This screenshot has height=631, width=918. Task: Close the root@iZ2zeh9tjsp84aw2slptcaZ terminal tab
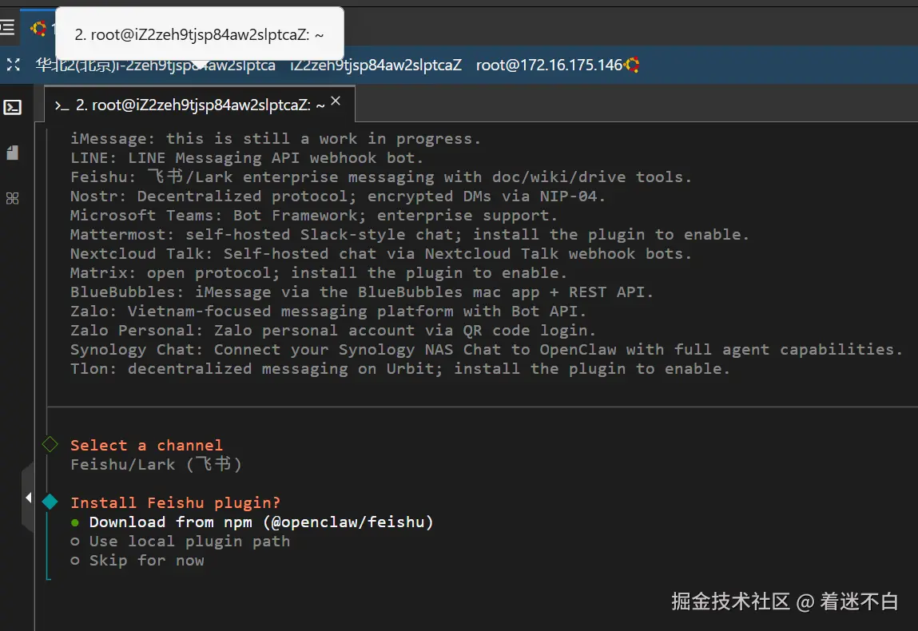click(x=336, y=101)
